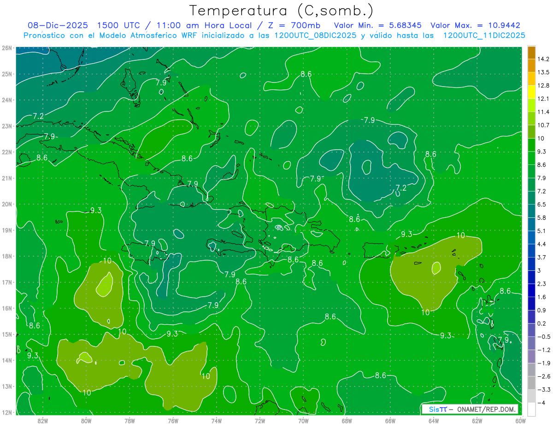Screen dimensions: 553x427
Task: Click the '62W' longitude axis label
Action: tap(477, 421)
